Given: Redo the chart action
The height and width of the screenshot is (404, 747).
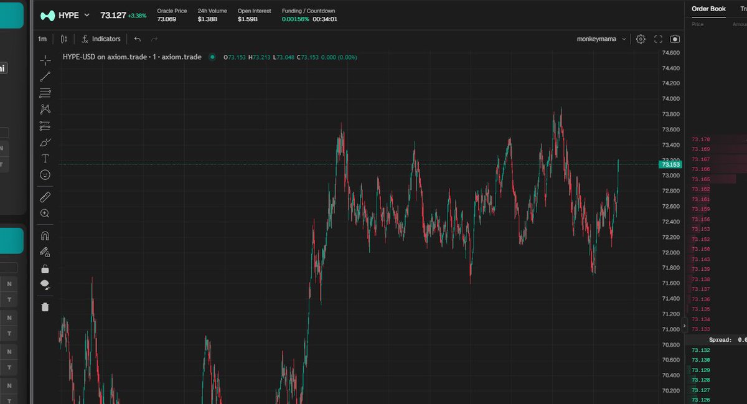Looking at the screenshot, I should pyautogui.click(x=154, y=39).
